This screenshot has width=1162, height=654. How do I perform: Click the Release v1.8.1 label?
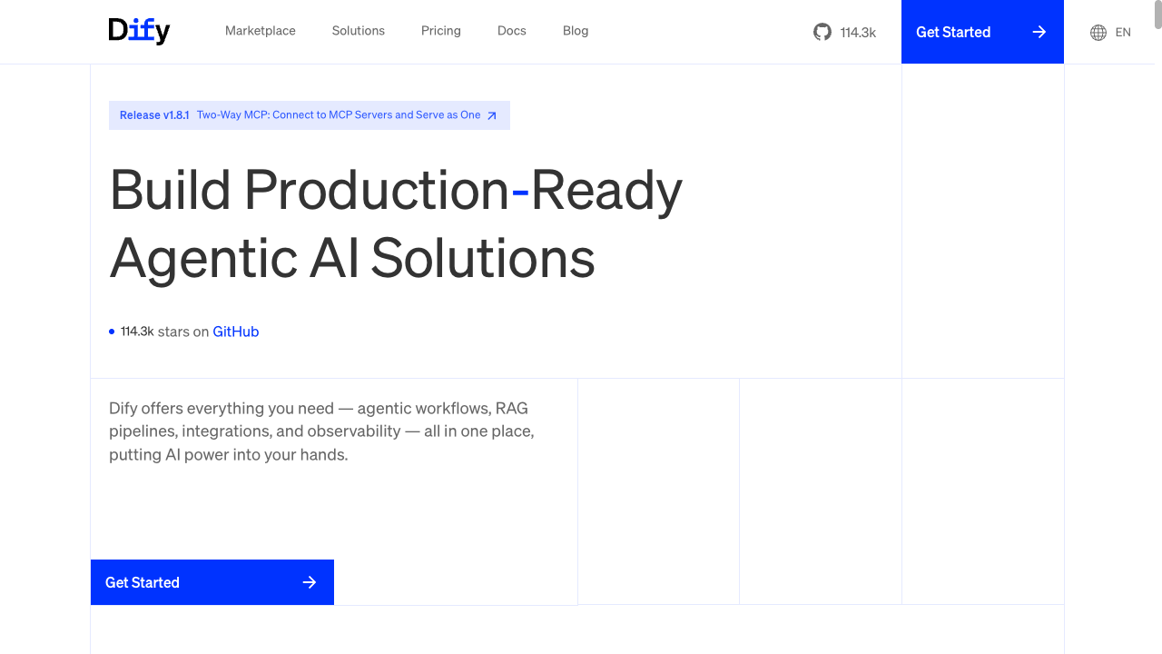(154, 115)
